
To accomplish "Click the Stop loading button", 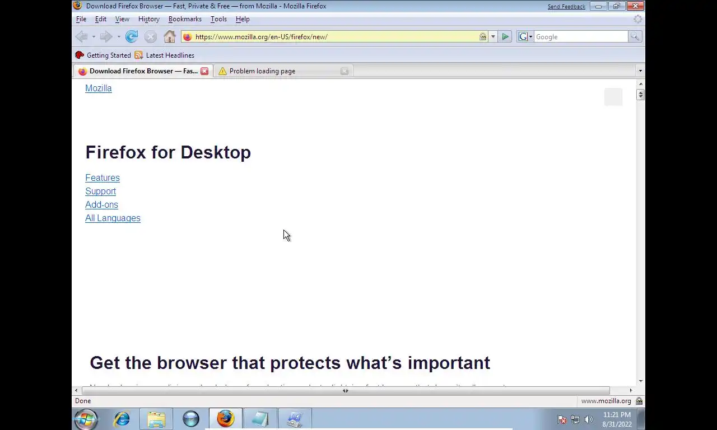I will (x=150, y=37).
